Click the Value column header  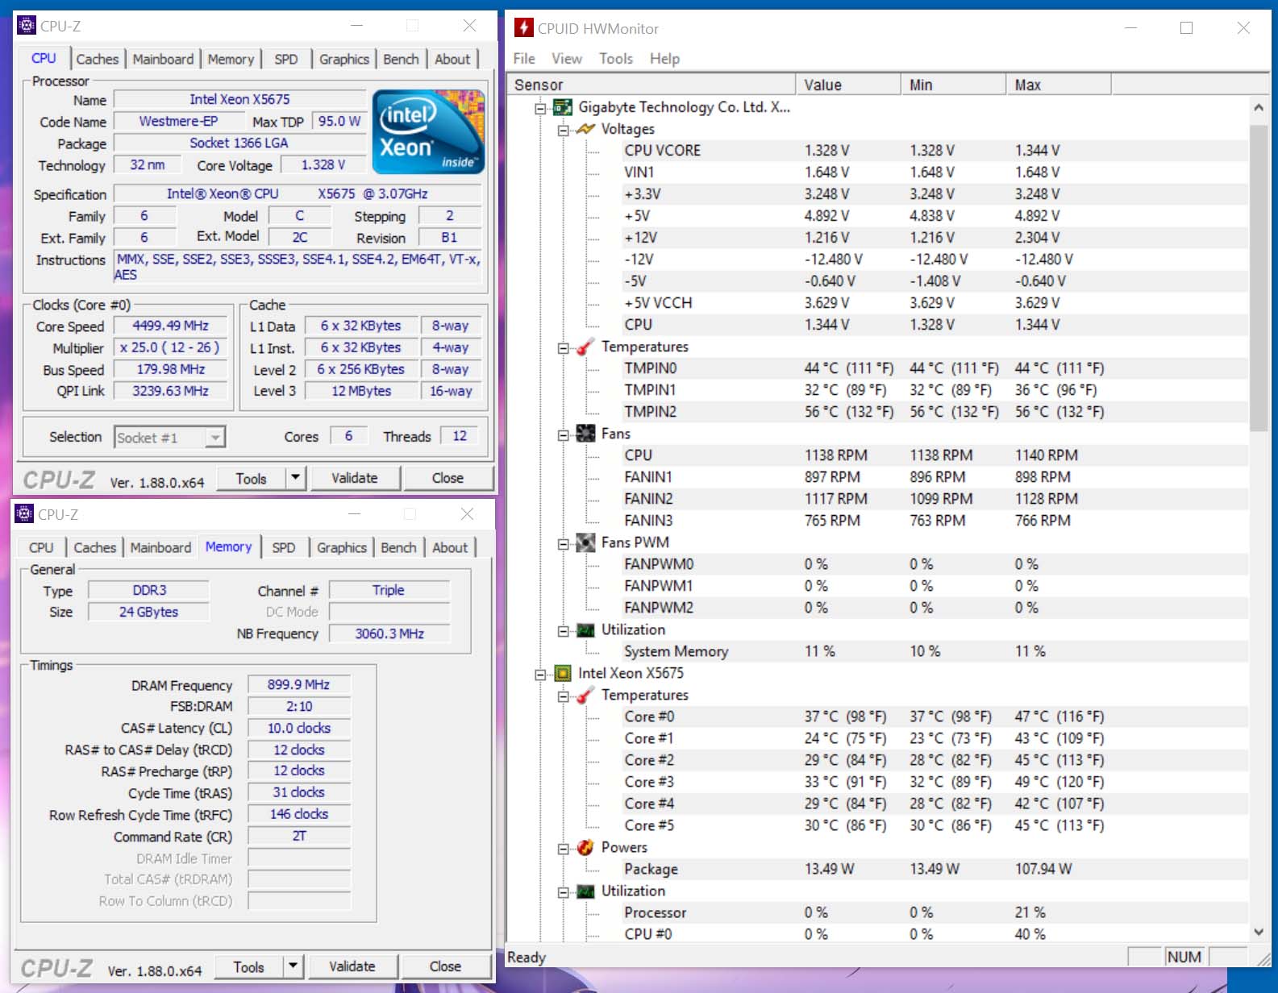point(848,85)
